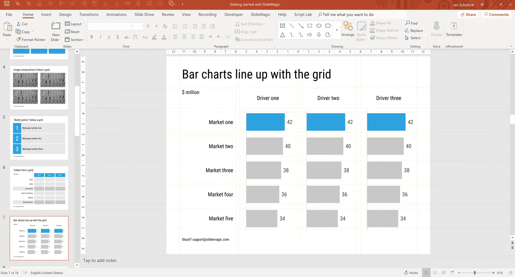Open Quick Styles gallery
The image size is (515, 277).
[361, 31]
